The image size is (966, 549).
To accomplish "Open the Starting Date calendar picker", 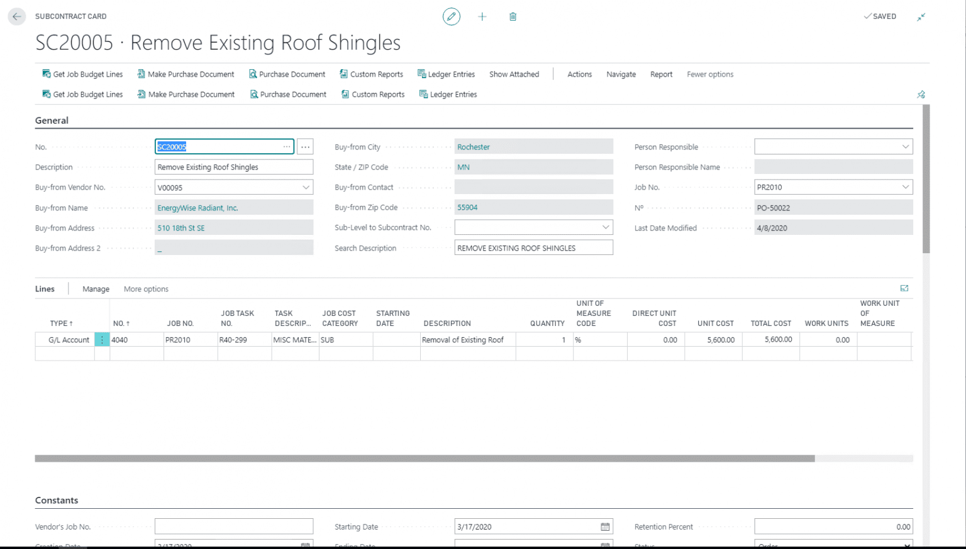I will pos(605,527).
